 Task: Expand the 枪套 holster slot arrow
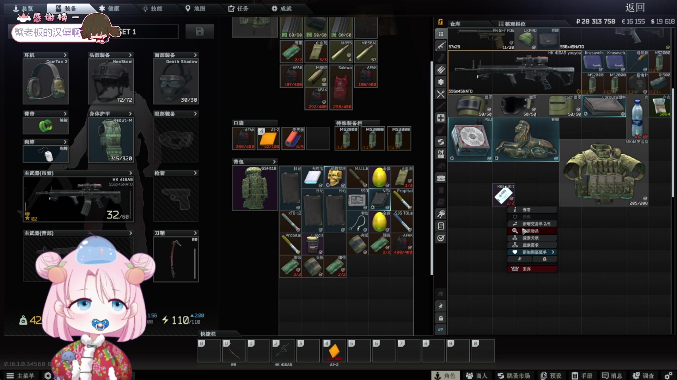pos(196,173)
